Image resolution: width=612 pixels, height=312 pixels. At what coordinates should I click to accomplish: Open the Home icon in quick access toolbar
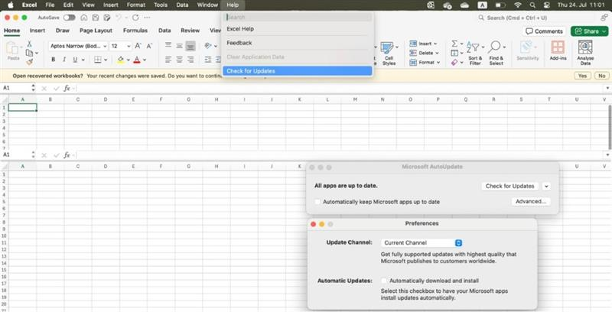click(84, 18)
